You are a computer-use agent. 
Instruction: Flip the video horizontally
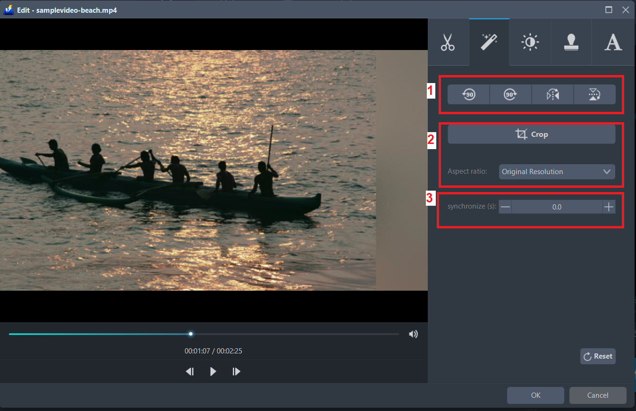click(x=552, y=94)
